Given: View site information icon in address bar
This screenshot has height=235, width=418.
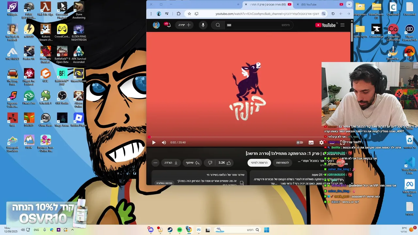Looking at the screenshot, I should (324, 14).
